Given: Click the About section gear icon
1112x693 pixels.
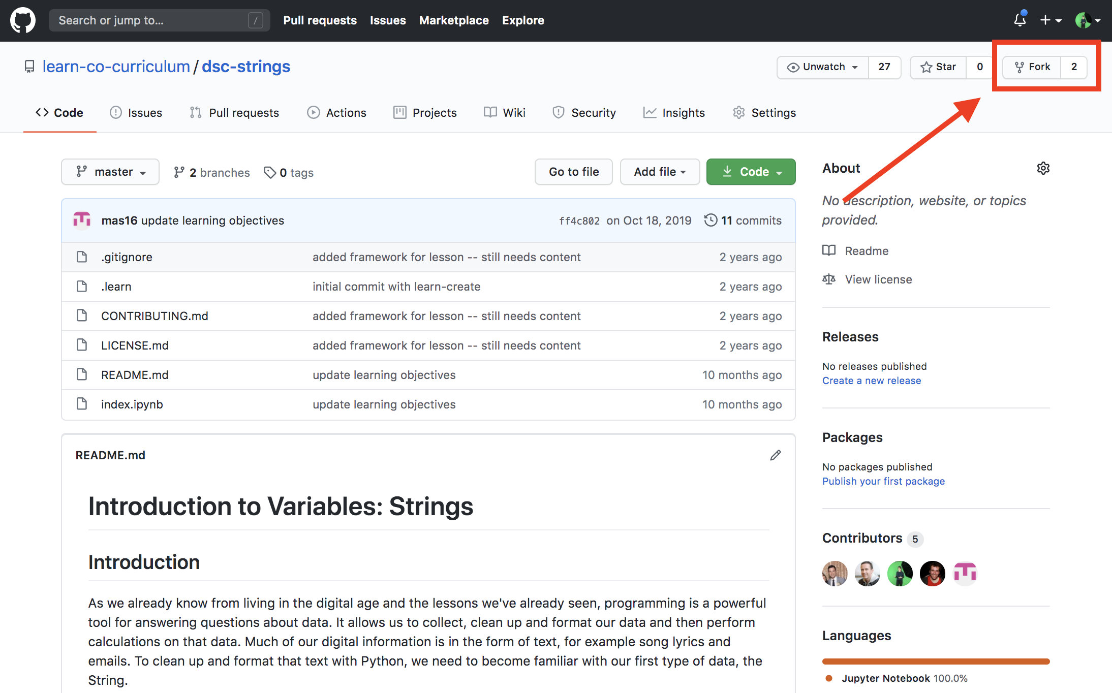Looking at the screenshot, I should 1043,168.
